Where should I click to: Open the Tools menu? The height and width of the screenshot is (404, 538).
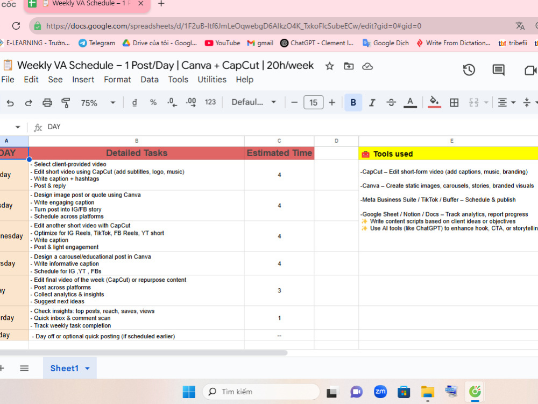[178, 79]
